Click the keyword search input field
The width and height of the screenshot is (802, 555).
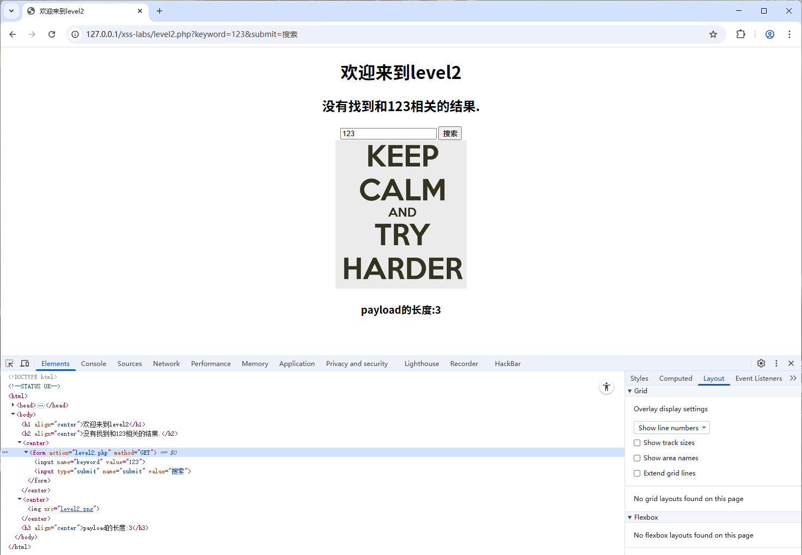[388, 133]
